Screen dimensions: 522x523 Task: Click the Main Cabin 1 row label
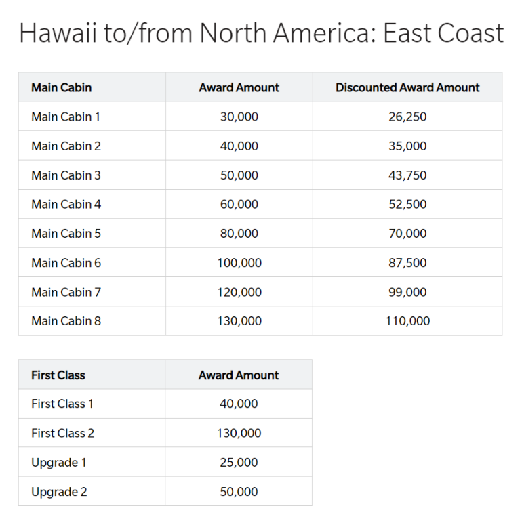[x=66, y=117]
